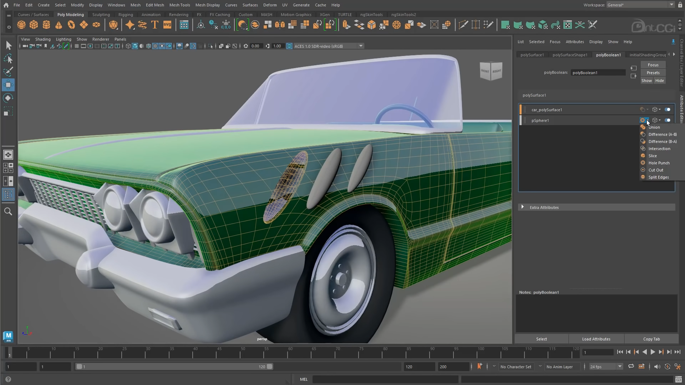
Task: Click the SVG import shelf icon
Action: point(167,25)
